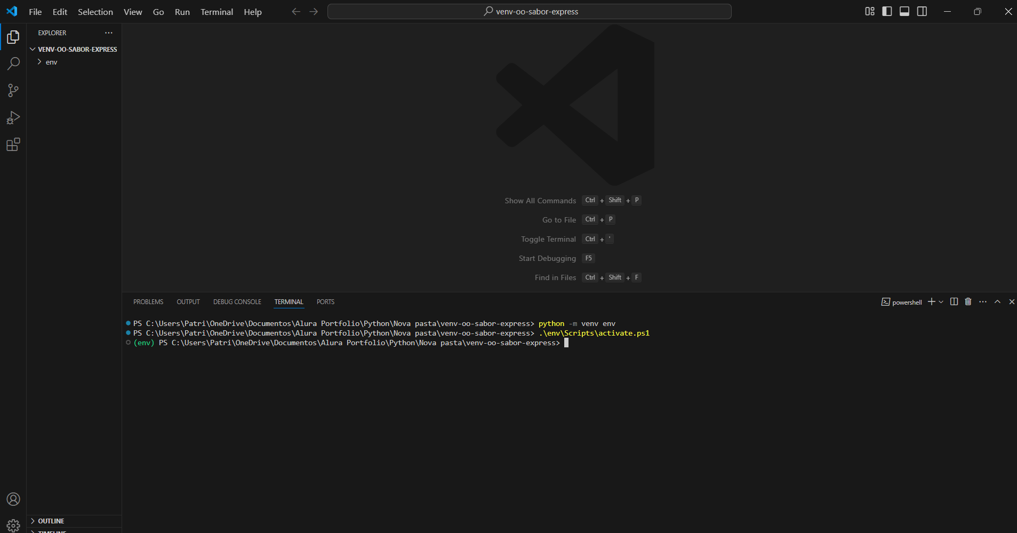The height and width of the screenshot is (533, 1017).
Task: Switch to the OUTPUT tab
Action: point(188,302)
